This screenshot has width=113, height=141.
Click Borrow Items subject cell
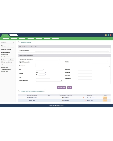pos(32,101)
